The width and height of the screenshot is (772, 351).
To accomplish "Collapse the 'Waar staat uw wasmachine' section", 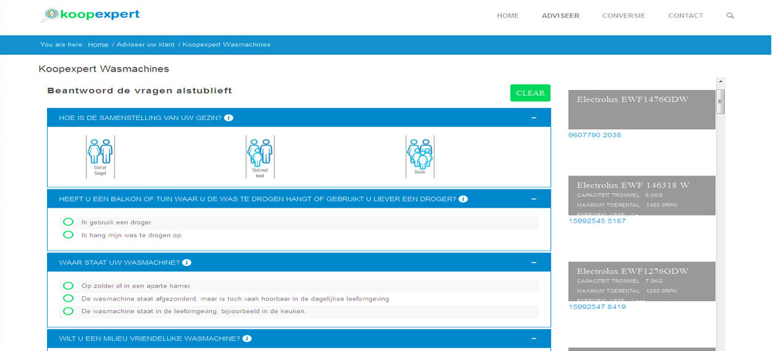I will point(533,263).
